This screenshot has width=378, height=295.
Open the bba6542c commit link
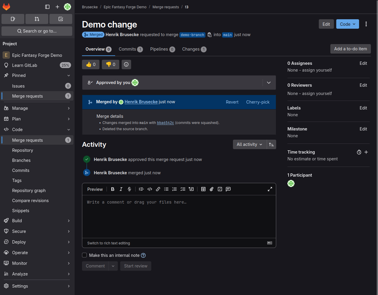click(165, 123)
